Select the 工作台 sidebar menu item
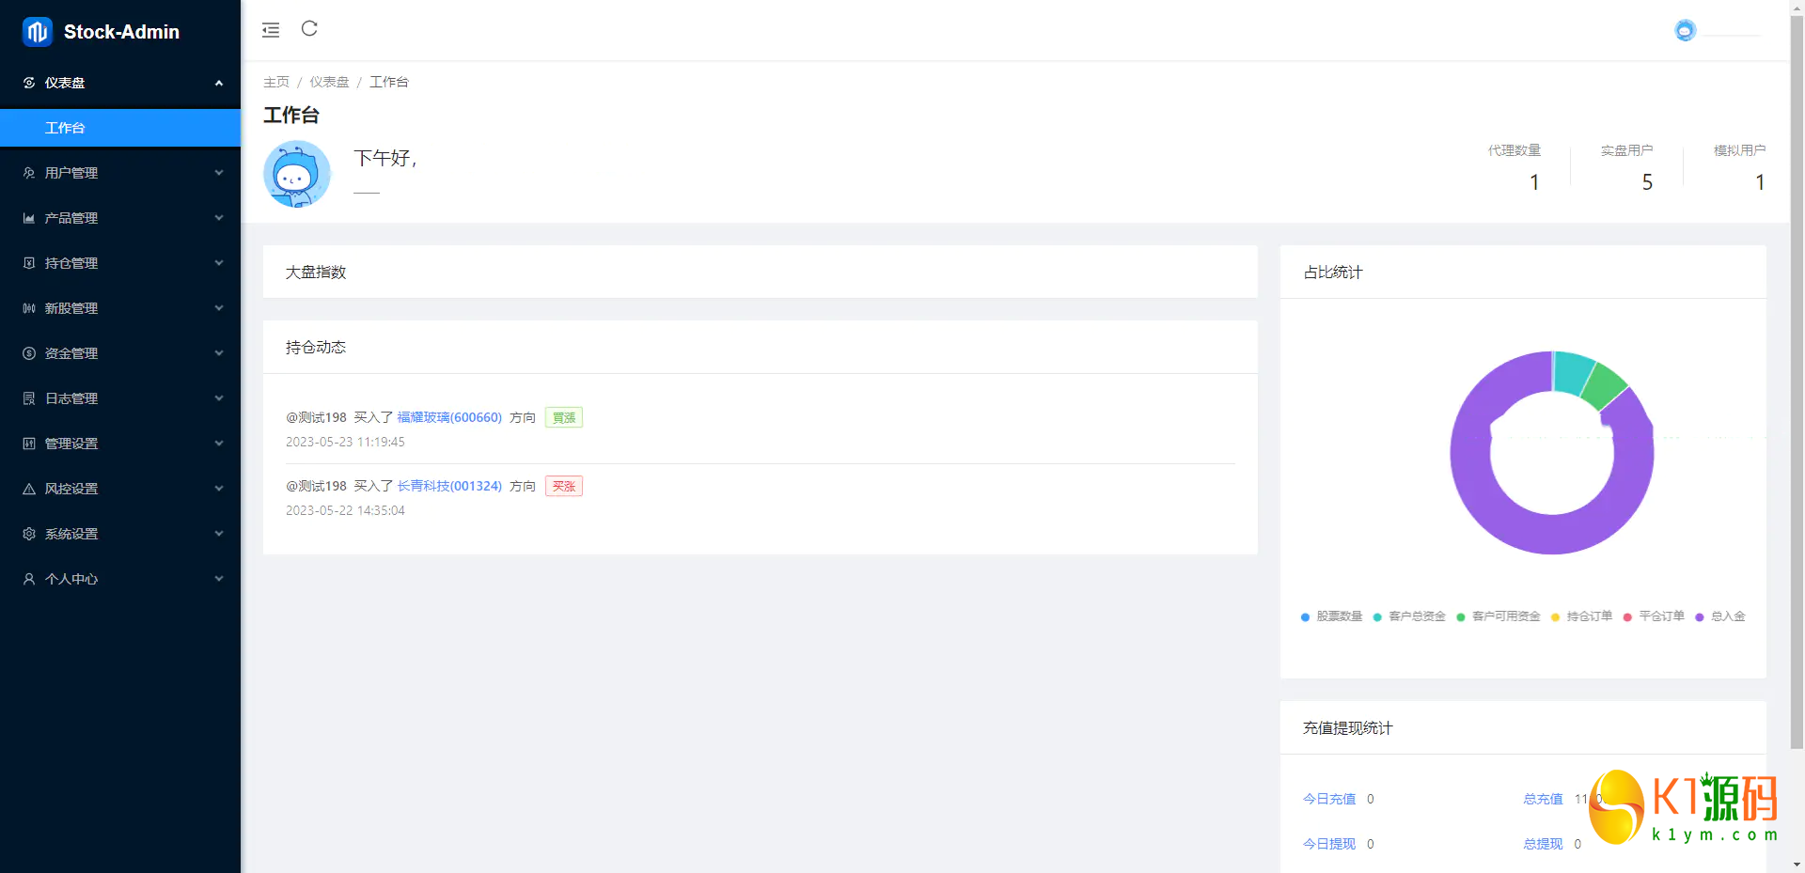 (x=65, y=128)
